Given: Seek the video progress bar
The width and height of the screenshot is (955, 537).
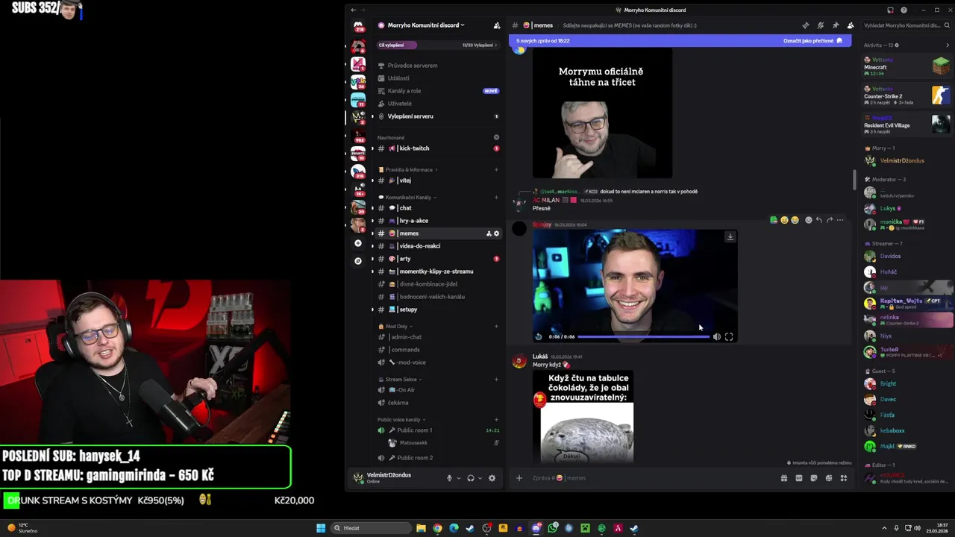Looking at the screenshot, I should tap(643, 337).
